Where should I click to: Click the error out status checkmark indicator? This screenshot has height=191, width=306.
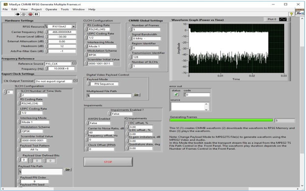pyautogui.click(x=176, y=94)
